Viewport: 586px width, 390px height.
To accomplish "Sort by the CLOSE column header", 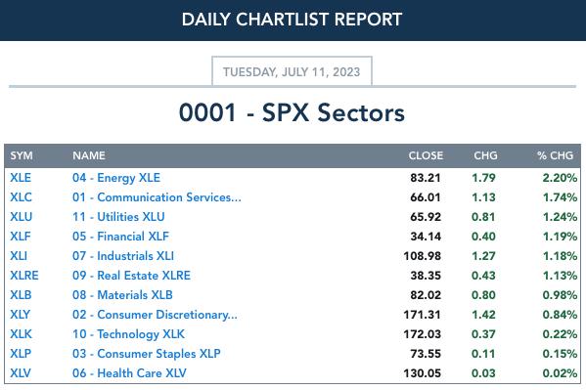I will click(x=426, y=155).
